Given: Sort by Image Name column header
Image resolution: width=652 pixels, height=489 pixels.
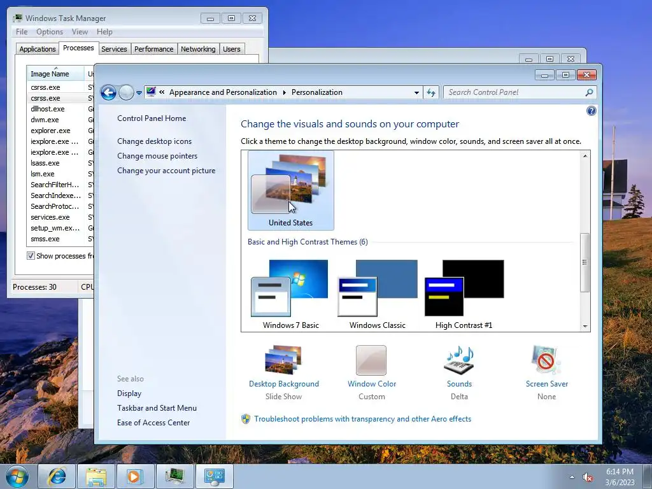Looking at the screenshot, I should [x=55, y=74].
